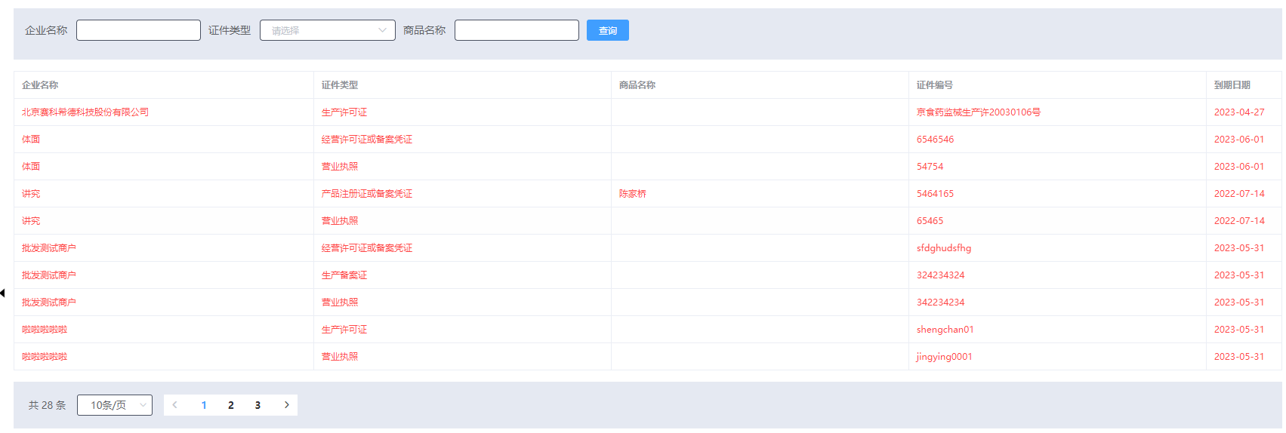Focus the 企业名称 input field

pos(138,30)
